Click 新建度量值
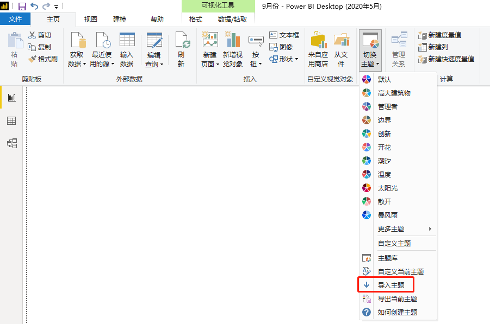 click(x=439, y=35)
